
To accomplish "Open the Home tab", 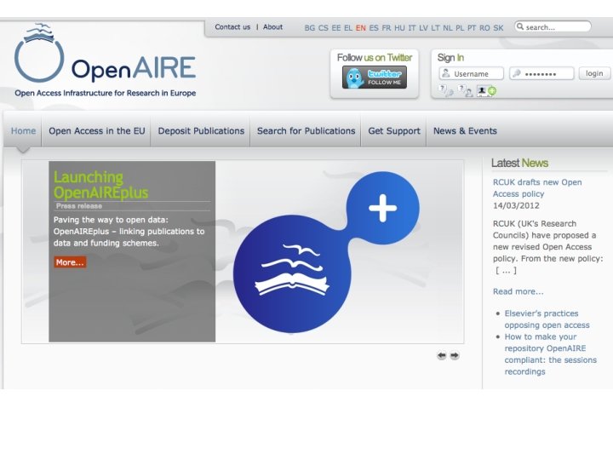I will [x=24, y=130].
